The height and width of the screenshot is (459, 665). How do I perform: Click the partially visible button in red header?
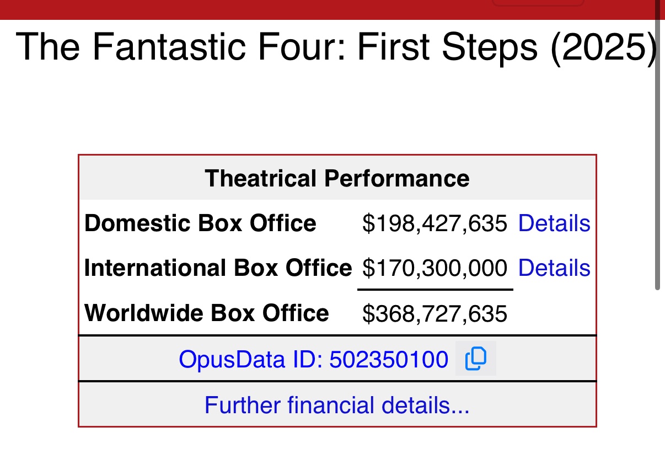(538, 3)
